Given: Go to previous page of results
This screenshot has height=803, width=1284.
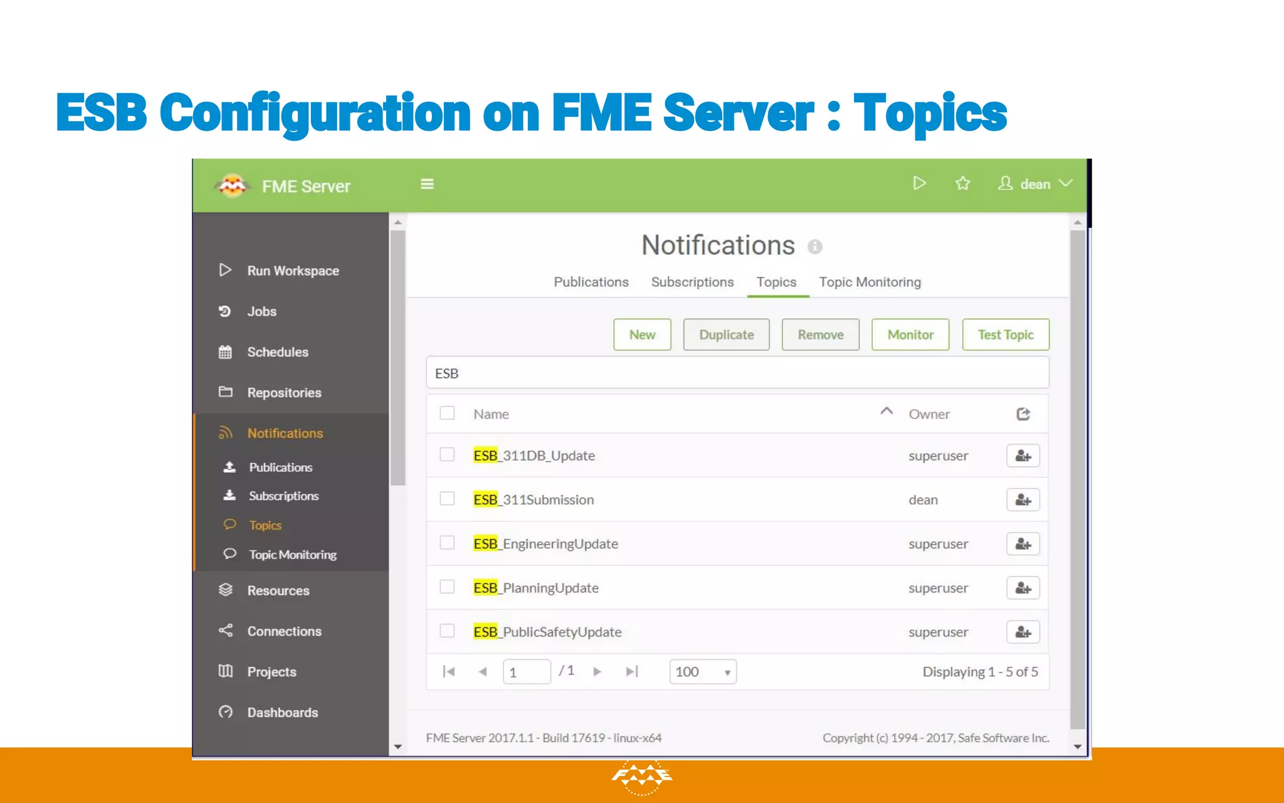Looking at the screenshot, I should pyautogui.click(x=482, y=671).
